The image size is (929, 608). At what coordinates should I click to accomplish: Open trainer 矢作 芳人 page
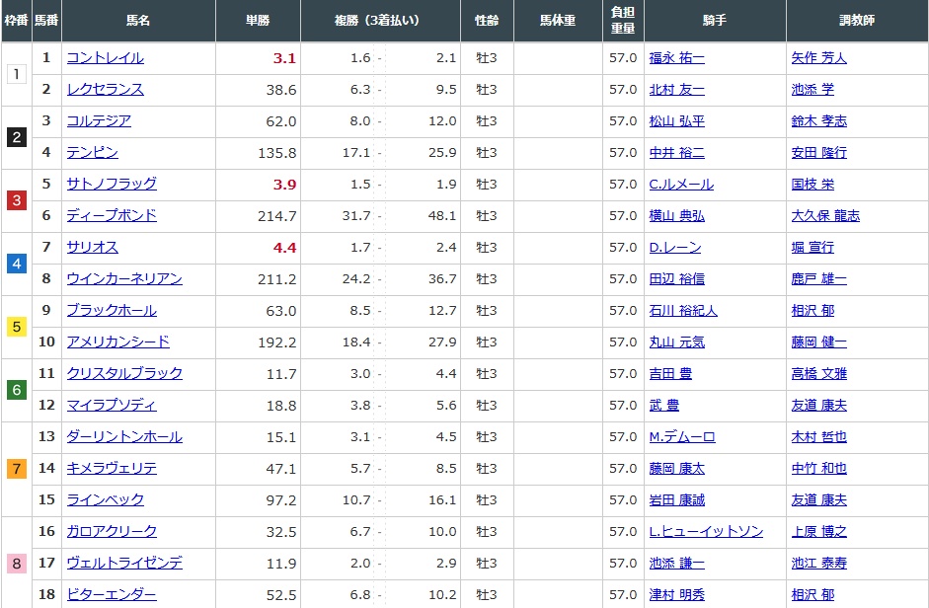[x=818, y=58]
